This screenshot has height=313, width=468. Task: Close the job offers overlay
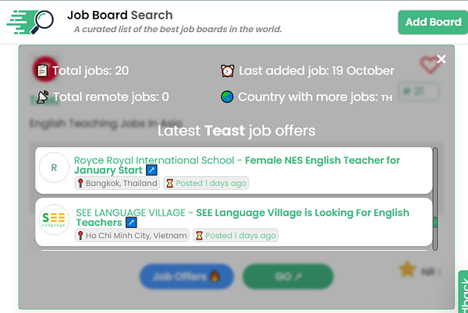[x=441, y=59]
